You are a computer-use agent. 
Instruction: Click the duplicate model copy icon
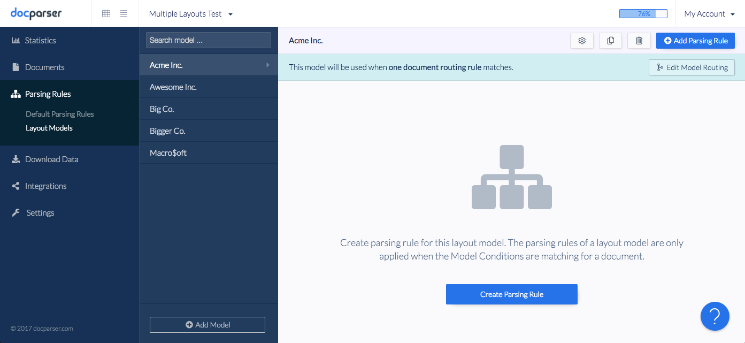(x=610, y=41)
